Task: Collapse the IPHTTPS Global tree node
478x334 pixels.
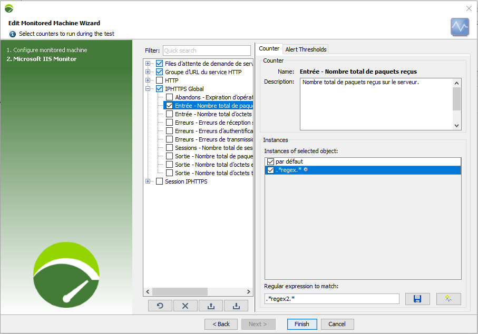Action: [148, 89]
